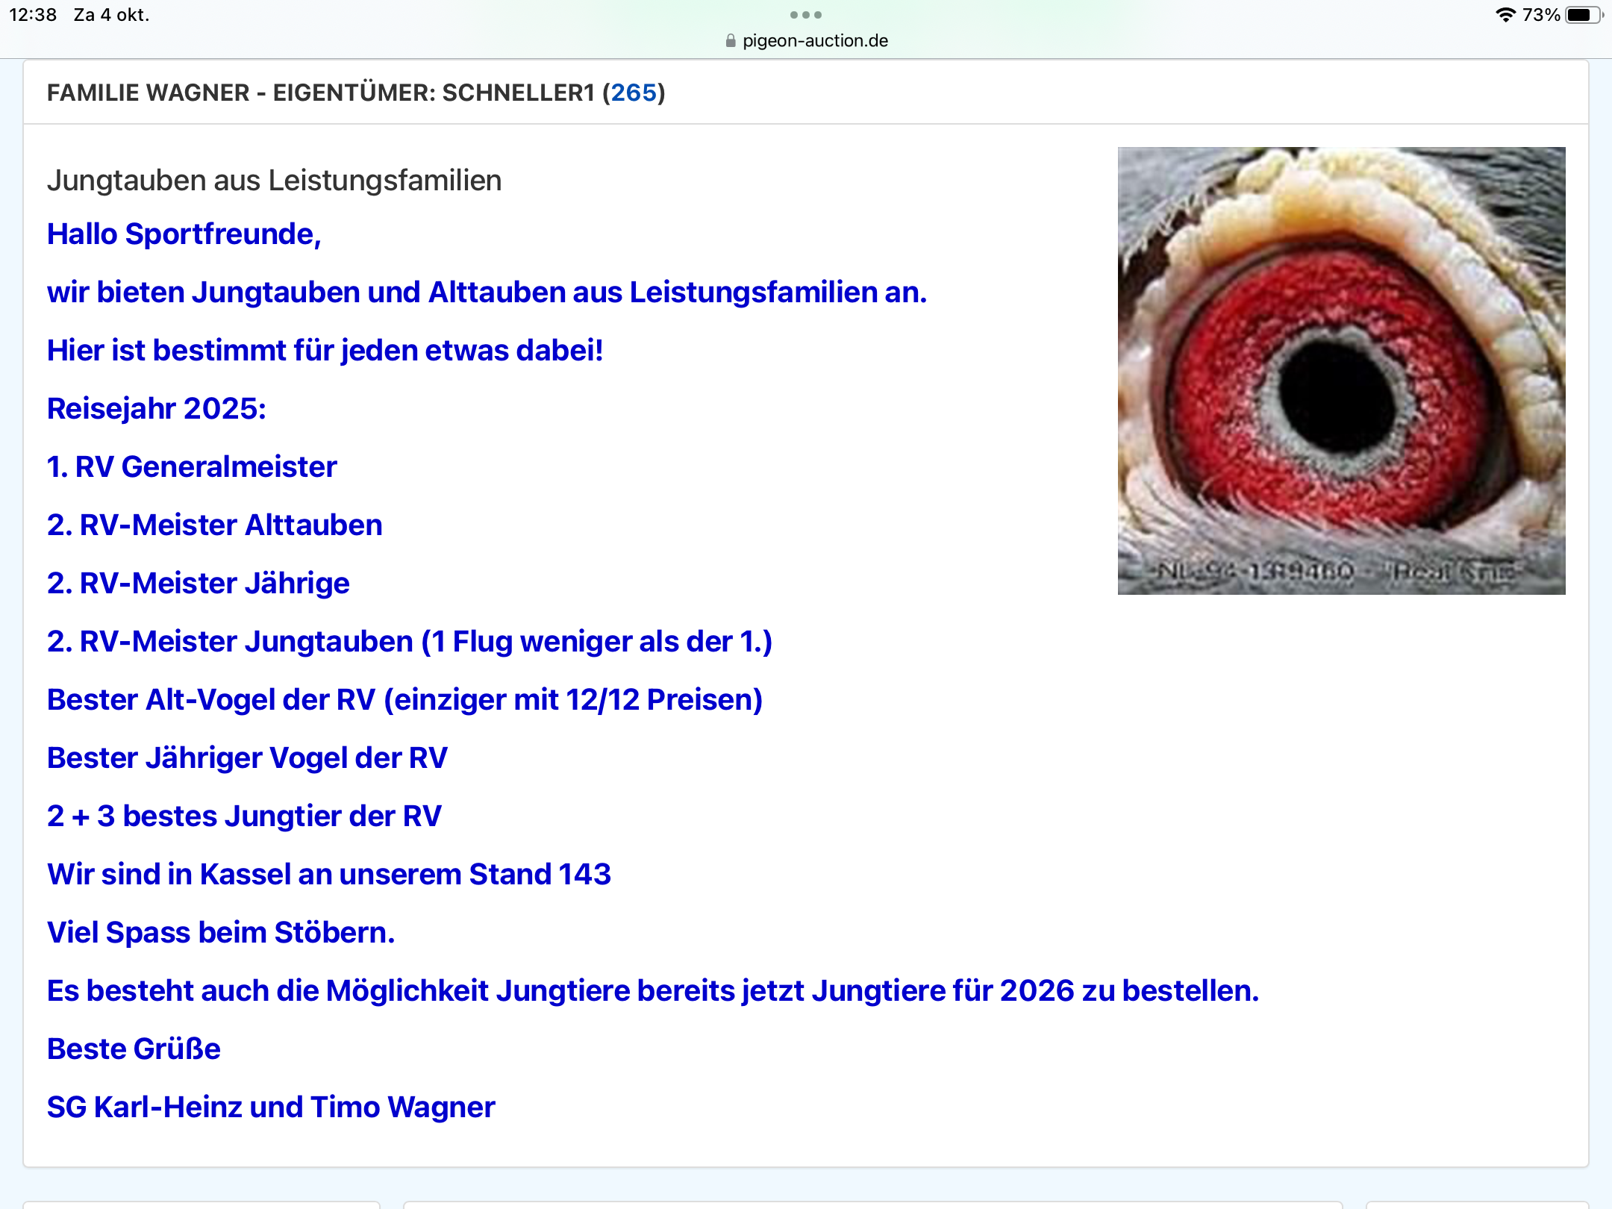Tap the clock time 12:38
This screenshot has width=1612, height=1209.
[x=33, y=15]
